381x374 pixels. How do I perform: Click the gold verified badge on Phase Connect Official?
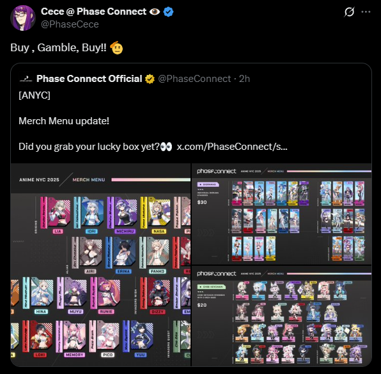click(x=150, y=79)
